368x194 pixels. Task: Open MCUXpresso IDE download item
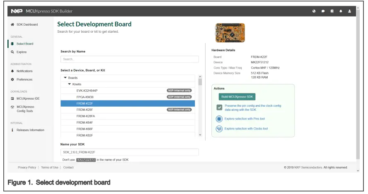(28, 98)
